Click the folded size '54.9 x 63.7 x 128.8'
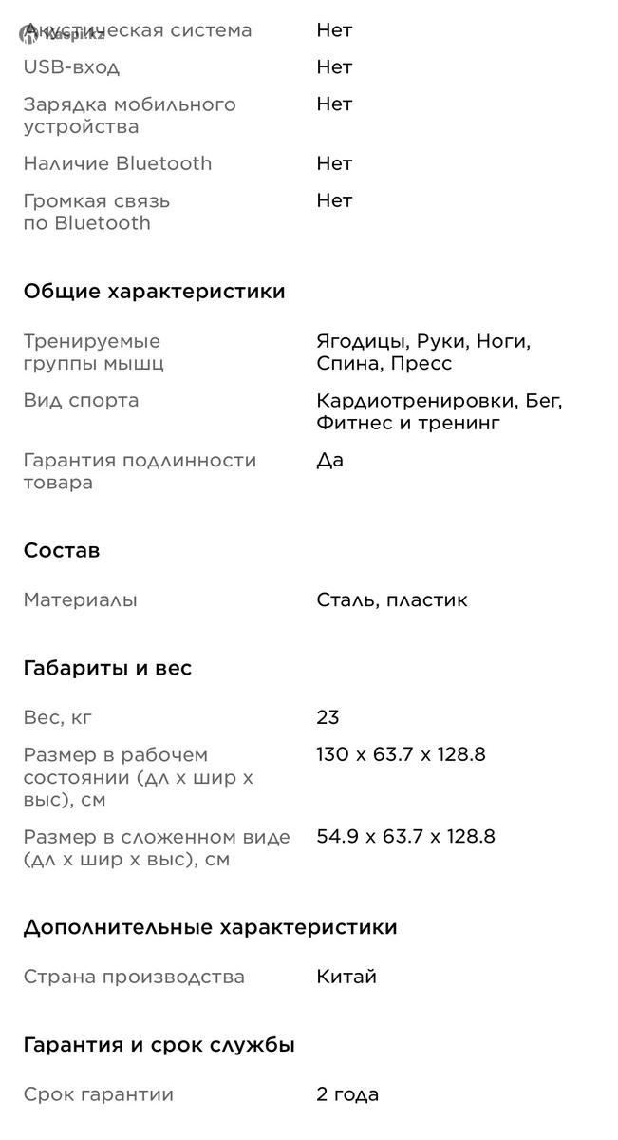This screenshot has width=618, height=1140. pyautogui.click(x=405, y=837)
